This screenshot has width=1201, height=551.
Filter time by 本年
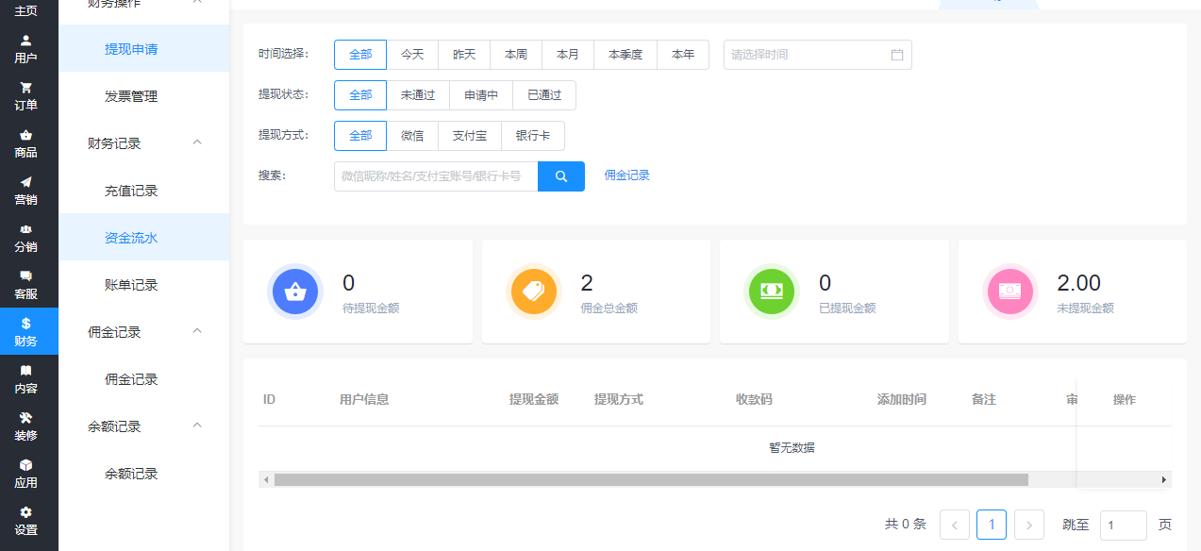coord(683,55)
